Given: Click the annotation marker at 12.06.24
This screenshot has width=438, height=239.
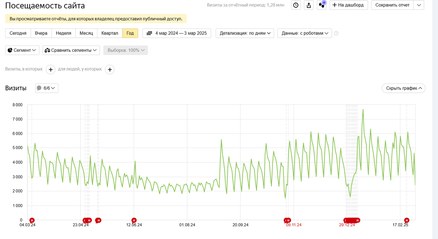Looking at the screenshot, I should point(134,220).
